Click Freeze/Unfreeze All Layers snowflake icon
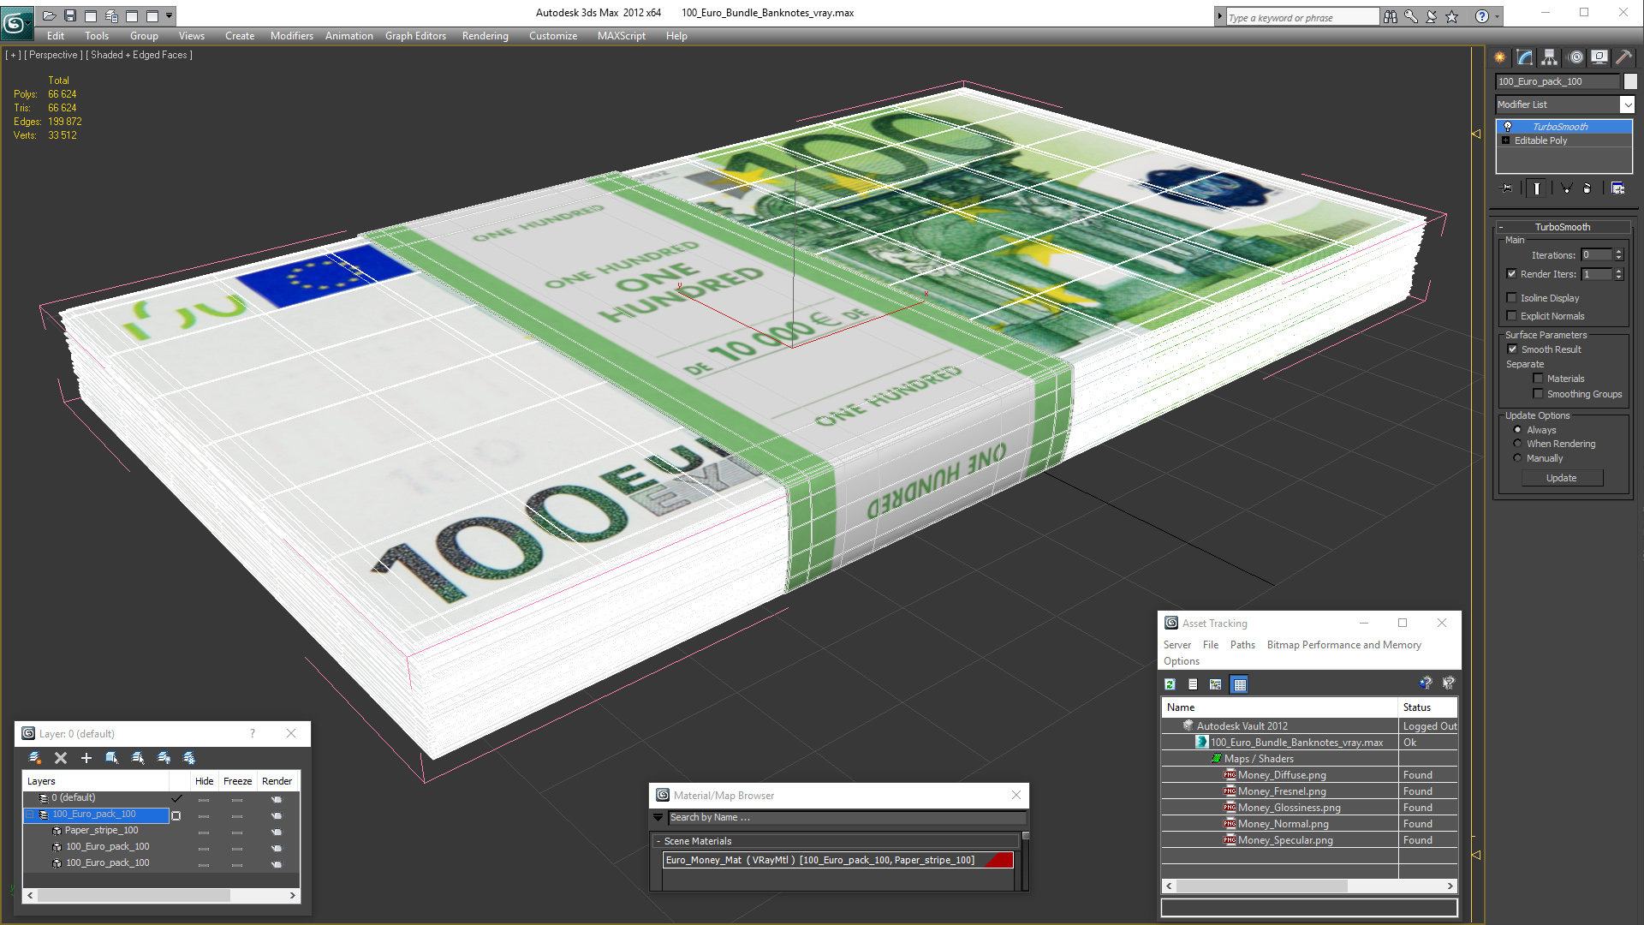Viewport: 1644px width, 925px height. [189, 758]
